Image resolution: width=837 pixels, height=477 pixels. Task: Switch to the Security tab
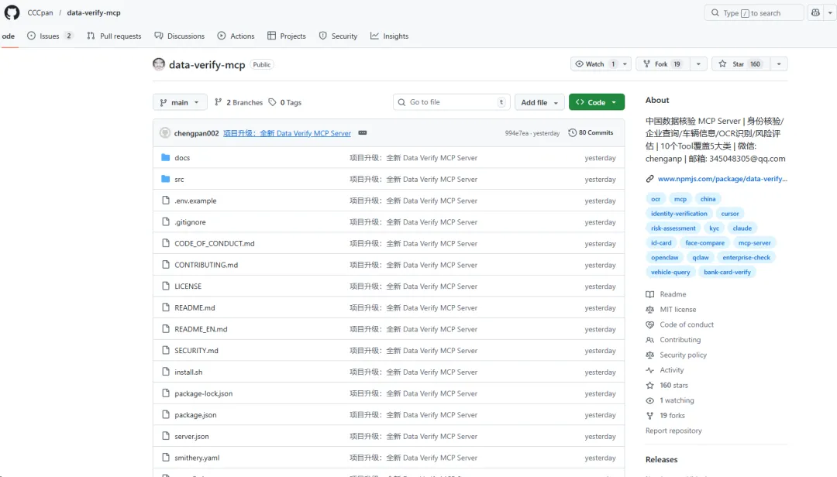click(x=338, y=36)
